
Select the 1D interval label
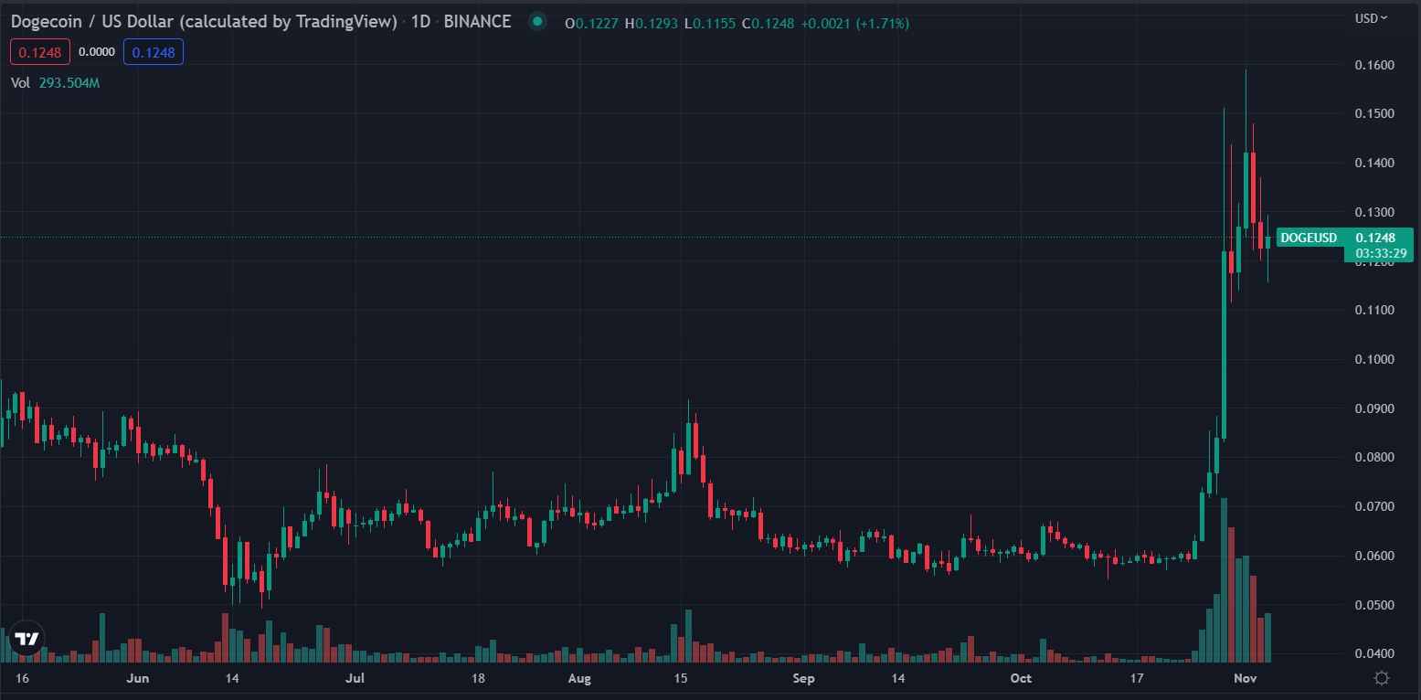point(421,22)
